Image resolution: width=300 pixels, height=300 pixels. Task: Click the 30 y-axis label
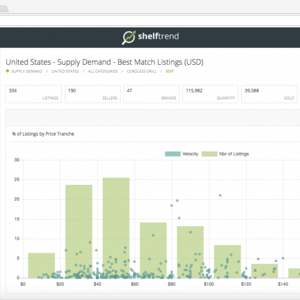[x=17, y=160]
